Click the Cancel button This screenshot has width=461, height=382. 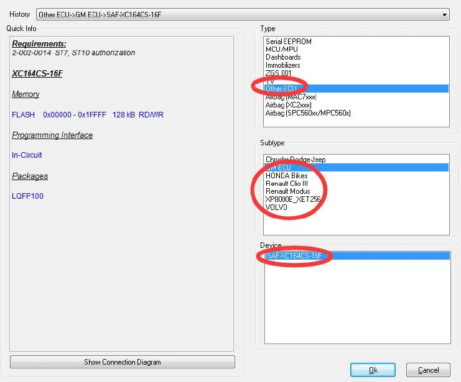coord(428,370)
